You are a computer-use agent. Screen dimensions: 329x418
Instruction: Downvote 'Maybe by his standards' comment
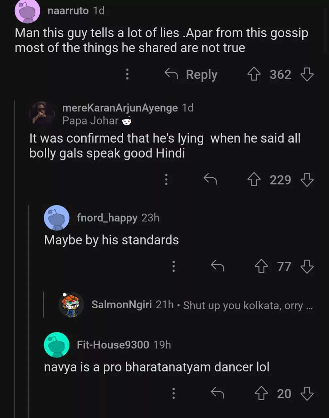pyautogui.click(x=307, y=266)
